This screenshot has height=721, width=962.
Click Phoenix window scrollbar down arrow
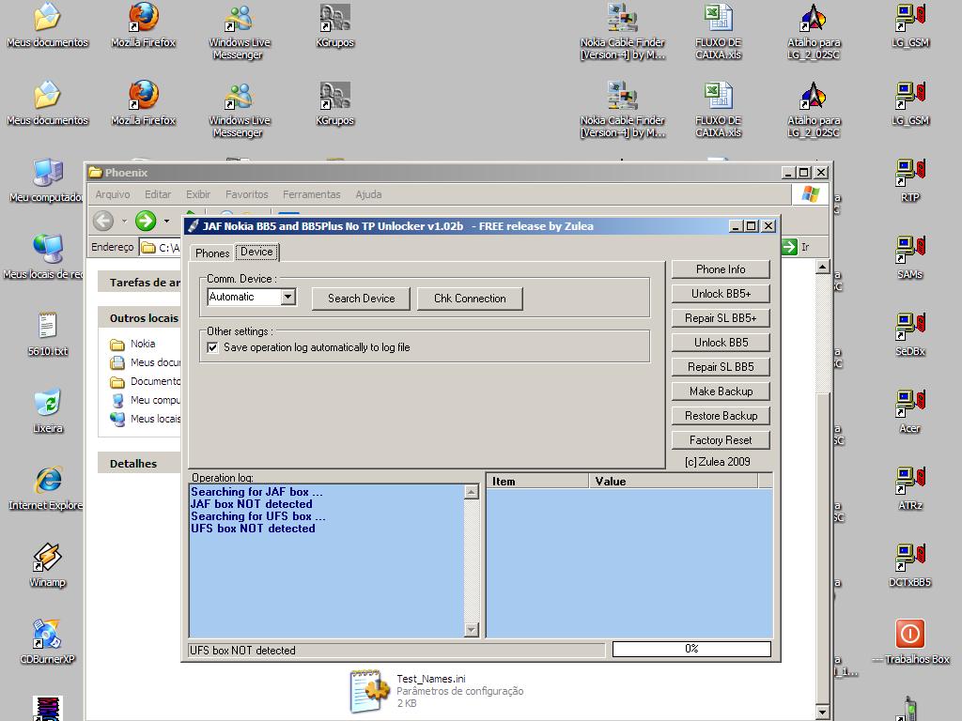pos(823,712)
